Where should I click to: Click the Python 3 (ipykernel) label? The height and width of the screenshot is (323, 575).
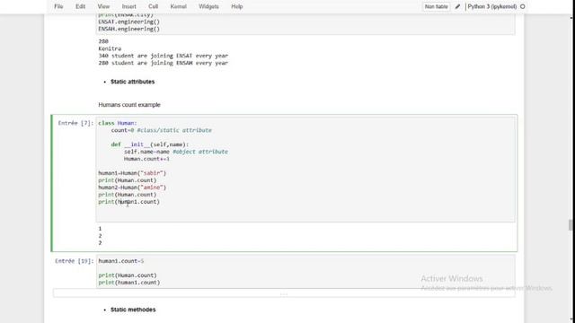click(491, 6)
